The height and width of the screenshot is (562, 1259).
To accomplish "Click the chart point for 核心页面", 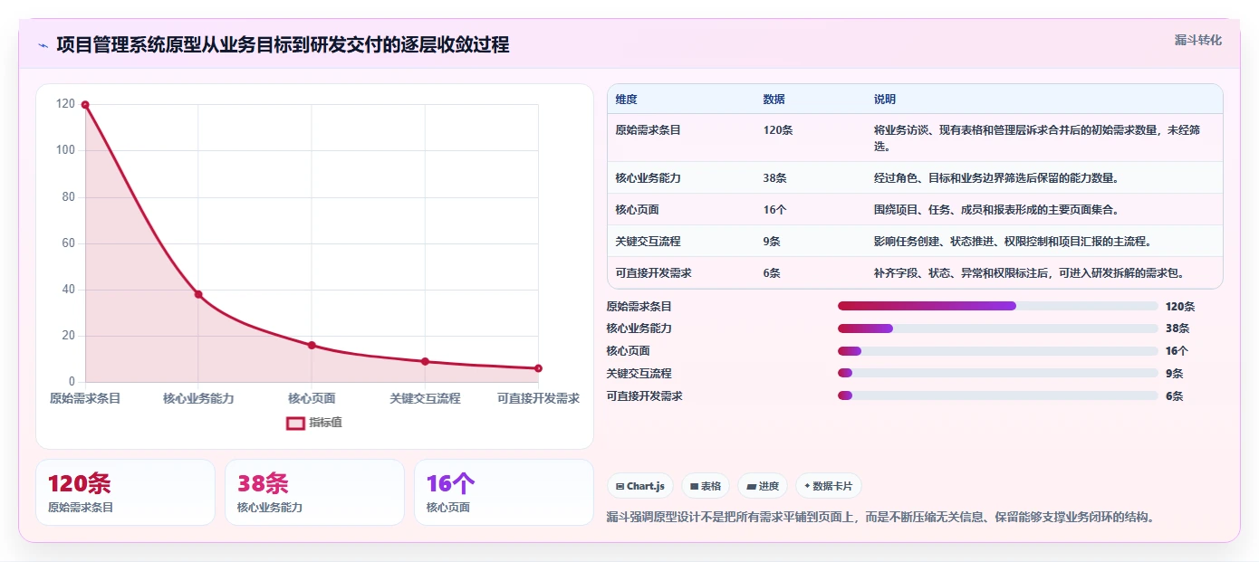I will 312,345.
